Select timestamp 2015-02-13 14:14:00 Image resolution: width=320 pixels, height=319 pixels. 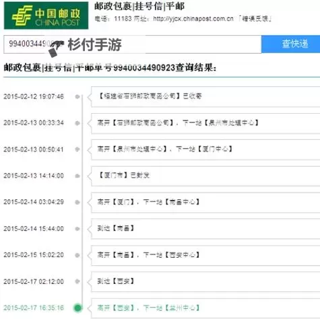point(34,176)
